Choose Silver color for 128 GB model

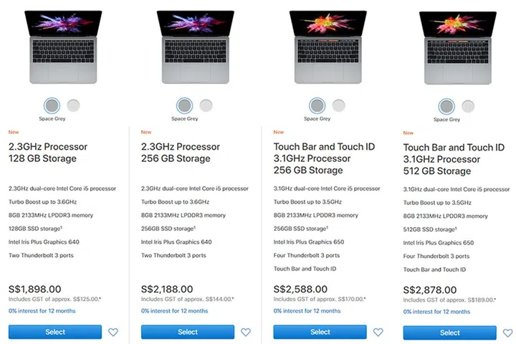click(x=72, y=105)
